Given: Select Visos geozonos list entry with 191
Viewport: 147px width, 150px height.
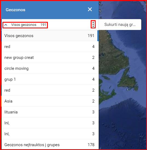Looking at the screenshot, I should tap(50, 36).
